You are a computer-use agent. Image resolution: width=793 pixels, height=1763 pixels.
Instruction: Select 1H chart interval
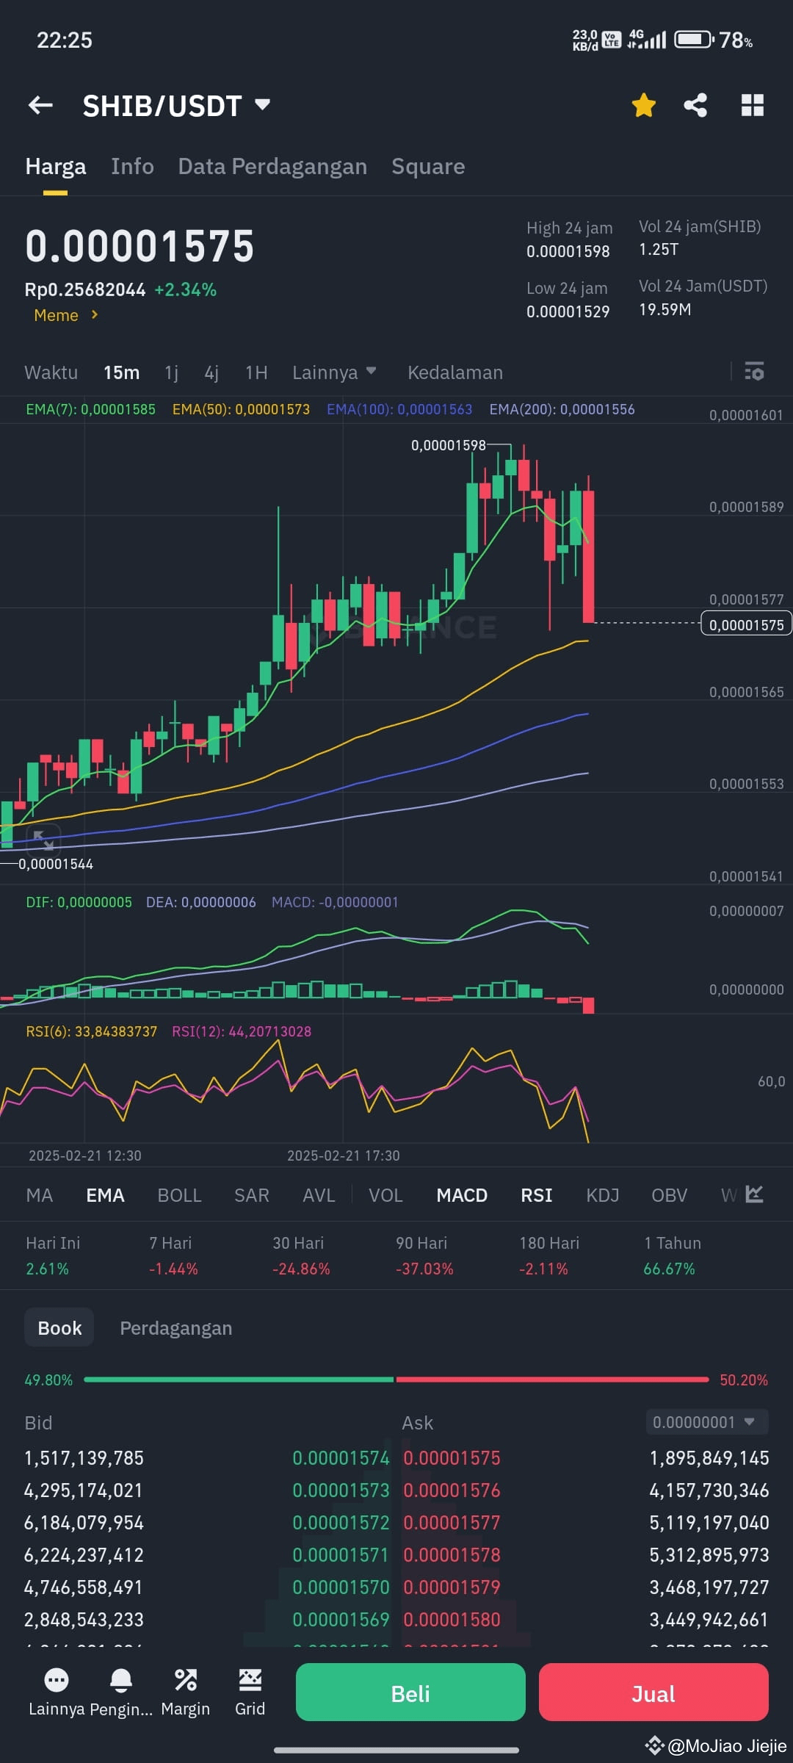tap(256, 372)
